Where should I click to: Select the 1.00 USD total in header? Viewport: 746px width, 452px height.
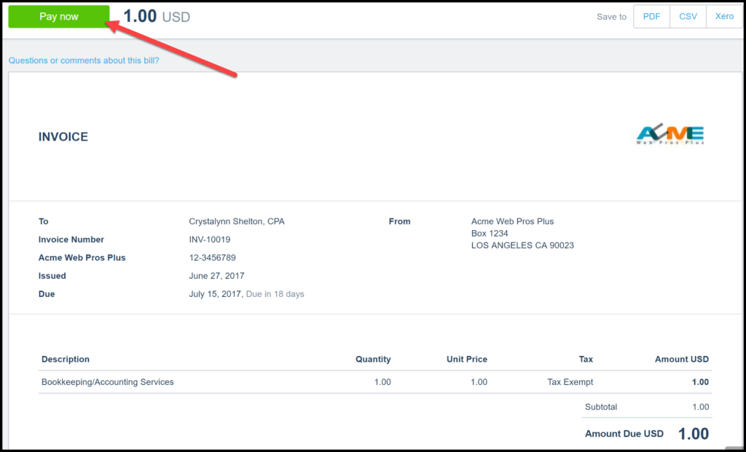coord(157,17)
